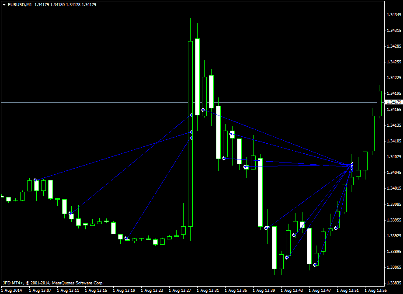Click the lowest close arrow at 13:29

(191, 138)
